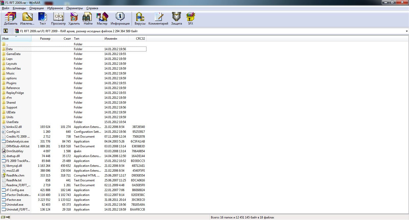
Task: Select the ReplayFridge folder
Action: [15, 93]
